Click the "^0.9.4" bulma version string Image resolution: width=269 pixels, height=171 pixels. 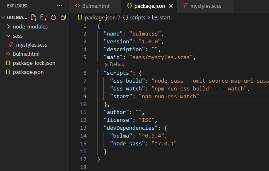(151, 136)
